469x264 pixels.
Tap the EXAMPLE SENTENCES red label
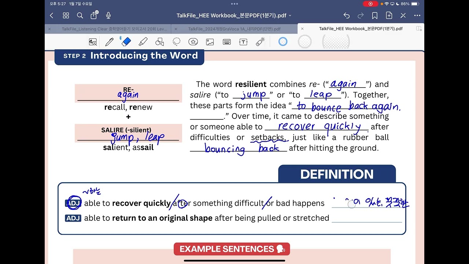point(232,249)
